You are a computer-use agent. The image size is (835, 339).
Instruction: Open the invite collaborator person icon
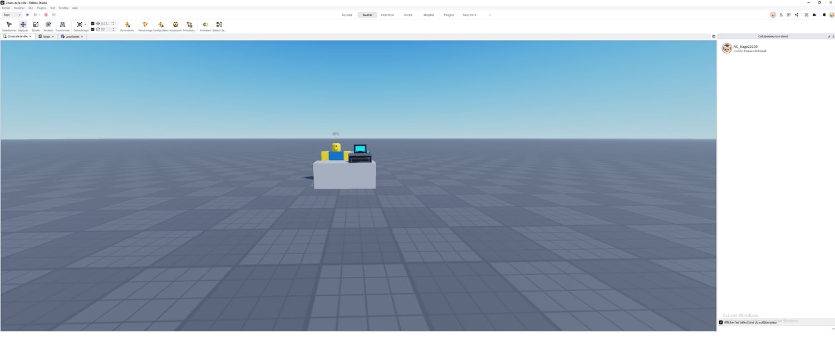click(781, 15)
